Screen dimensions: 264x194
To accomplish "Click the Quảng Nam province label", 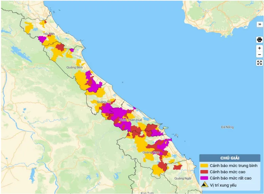I will [151, 152].
